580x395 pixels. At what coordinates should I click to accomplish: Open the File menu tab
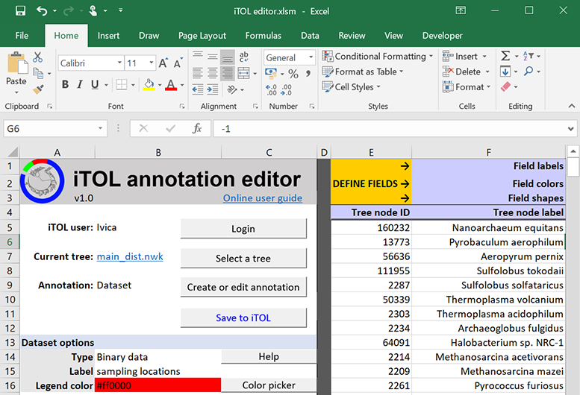click(22, 36)
